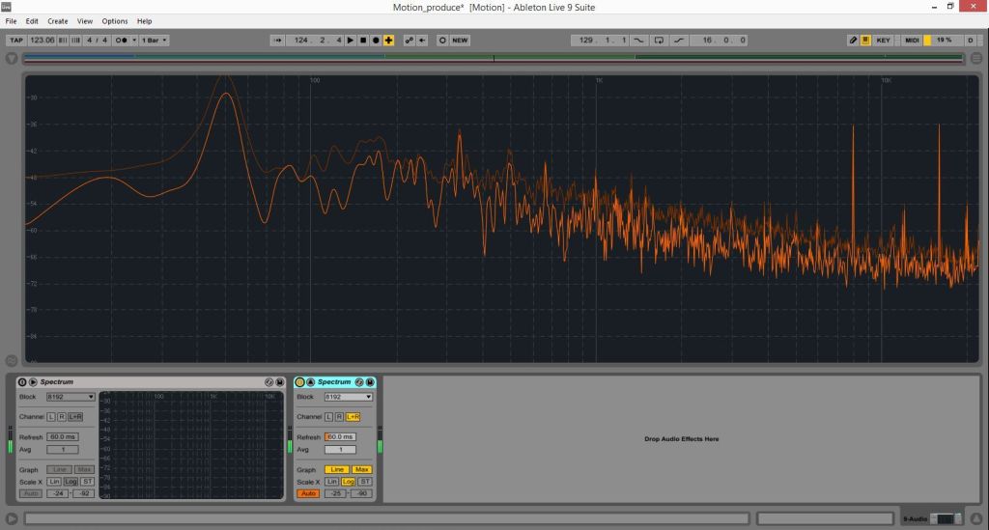Open the Create menu
Viewport: 989px width, 530px height.
[x=58, y=20]
